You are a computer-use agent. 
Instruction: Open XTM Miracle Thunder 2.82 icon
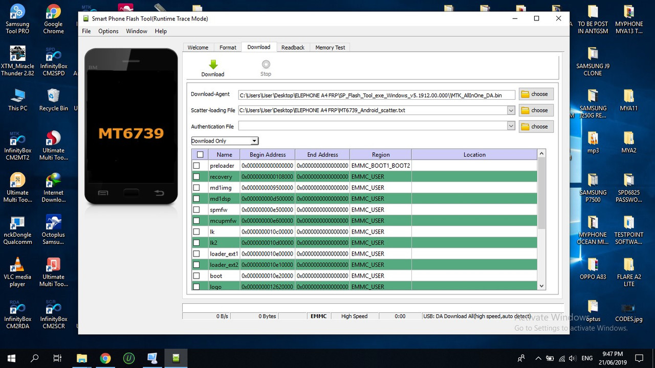click(17, 61)
